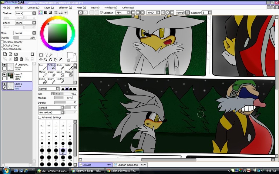Hide the Linework1 layer

[4, 65]
